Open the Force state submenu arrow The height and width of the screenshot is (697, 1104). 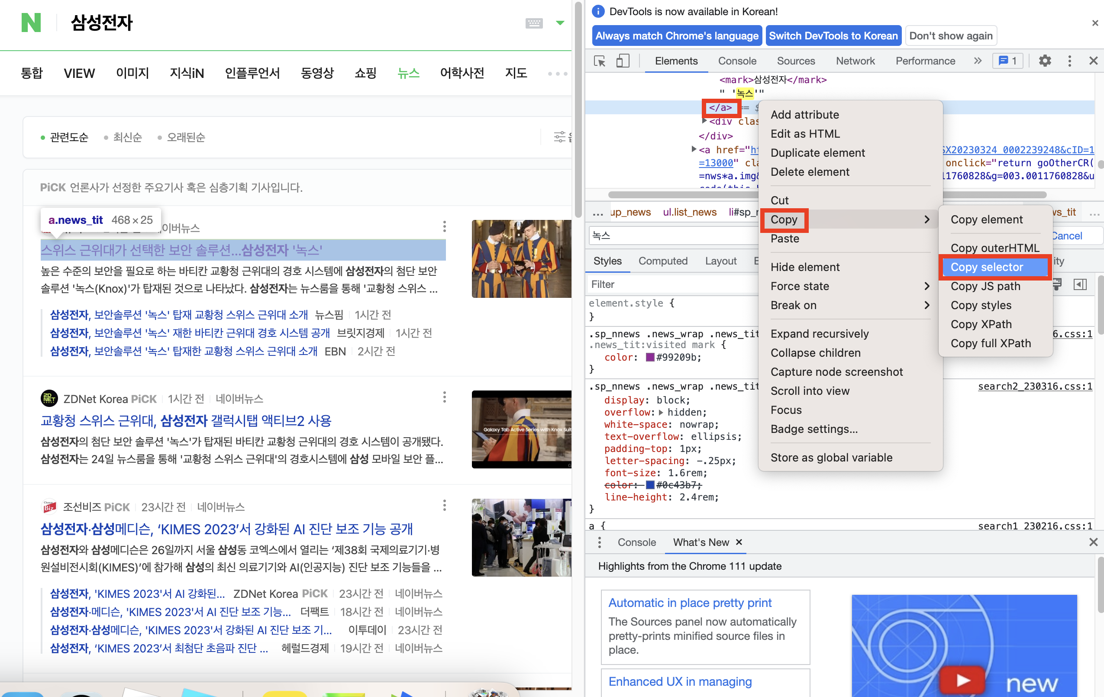click(x=927, y=286)
